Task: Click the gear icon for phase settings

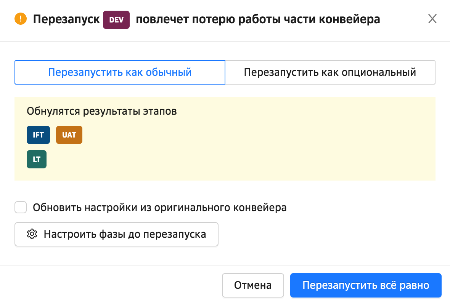Action: (x=32, y=234)
